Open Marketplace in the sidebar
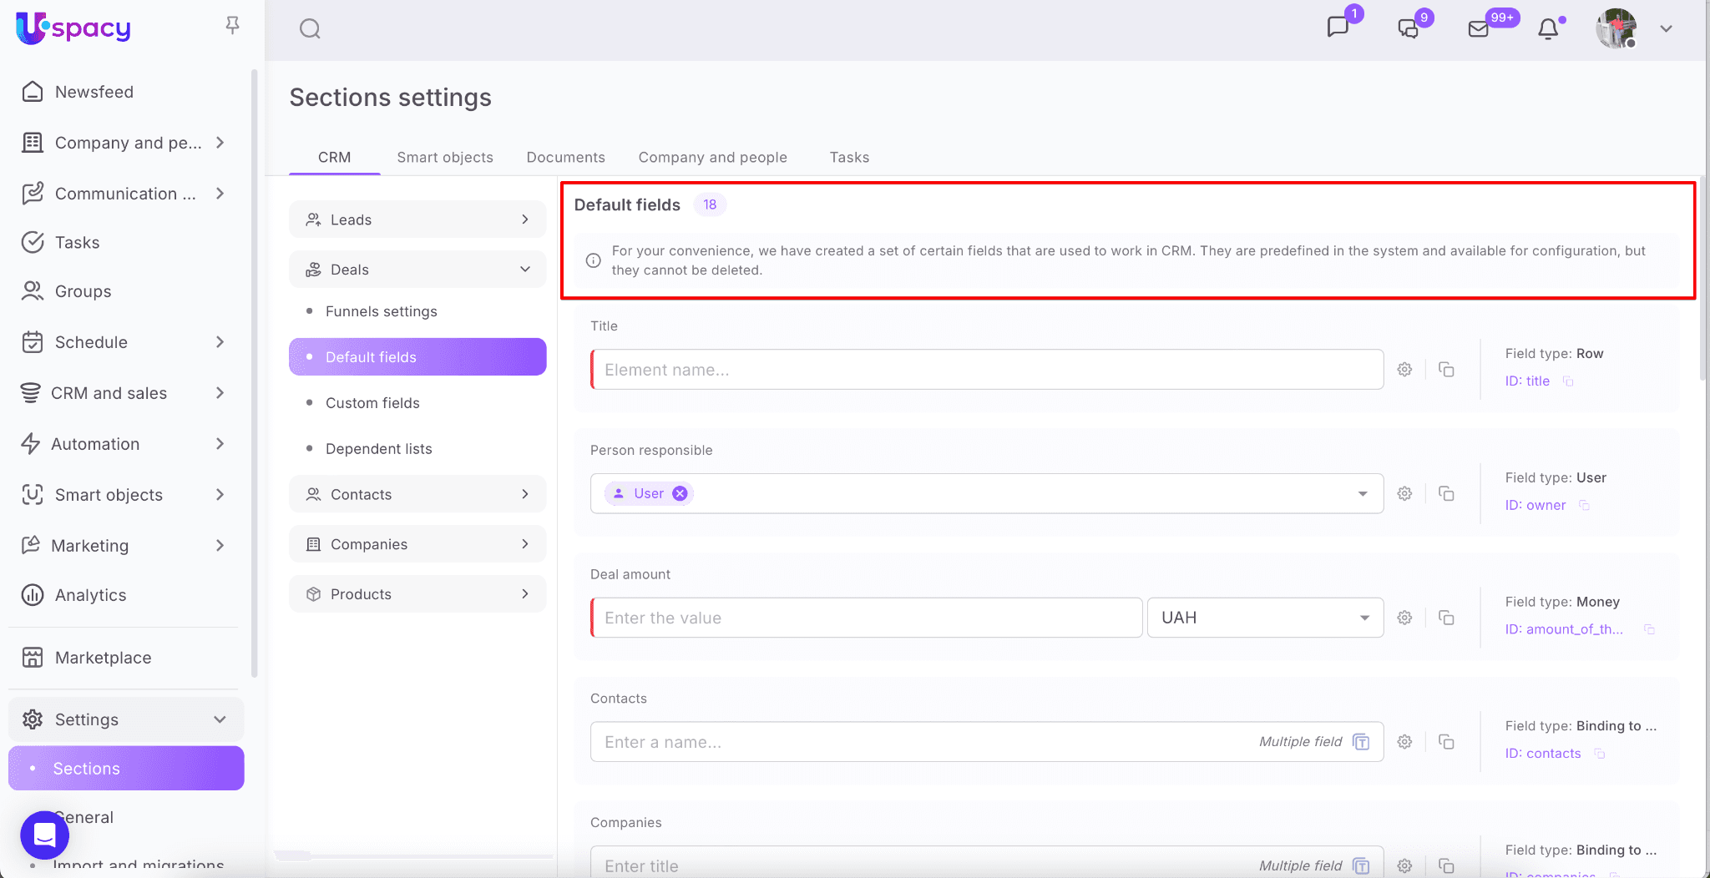The image size is (1710, 878). [x=103, y=658]
